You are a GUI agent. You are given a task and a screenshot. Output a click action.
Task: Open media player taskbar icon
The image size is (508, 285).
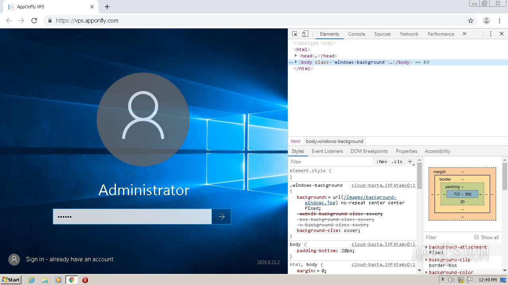(x=58, y=280)
